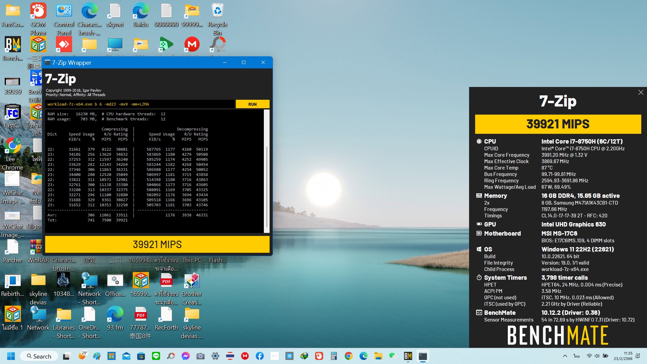Open Camera app on the taskbar

(x=200, y=356)
